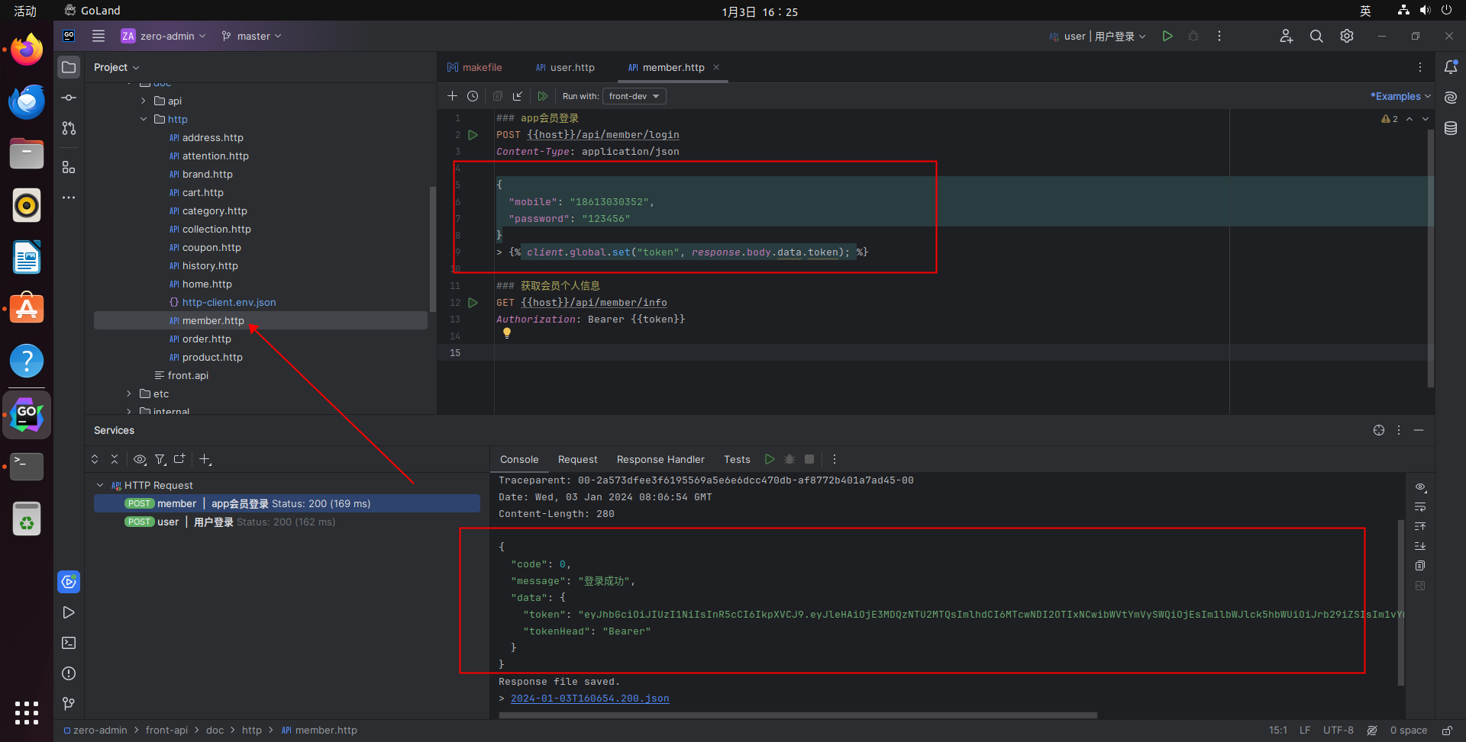Open the Notifications bell
This screenshot has height=742, width=1466.
pos(1451,67)
